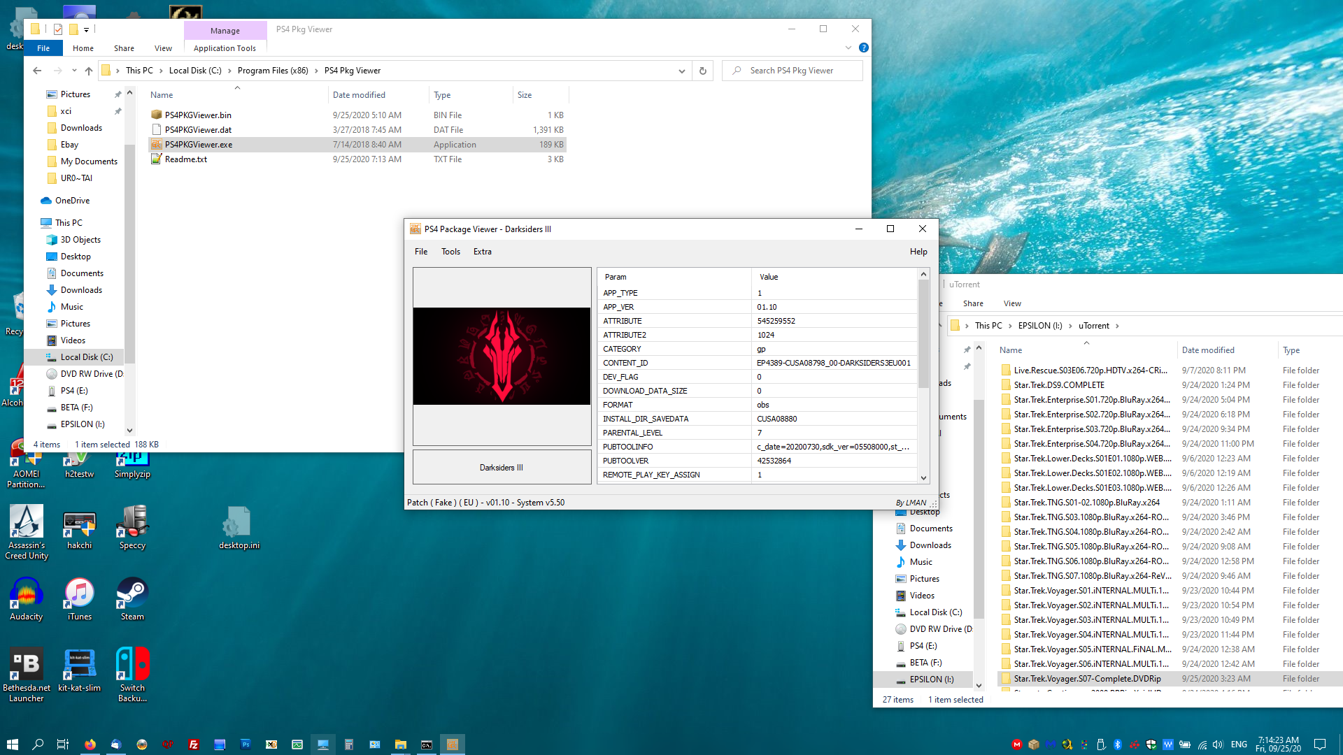Select 3D Objects in navigation pane
Viewport: 1343px width, 755px height.
[x=80, y=240]
